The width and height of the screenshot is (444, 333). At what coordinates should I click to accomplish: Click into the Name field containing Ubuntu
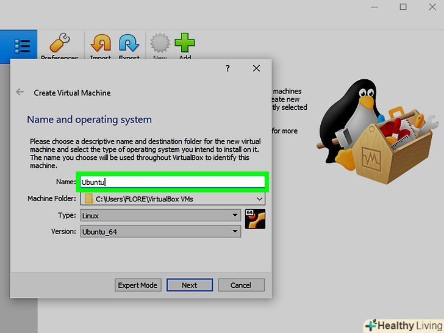(173, 182)
